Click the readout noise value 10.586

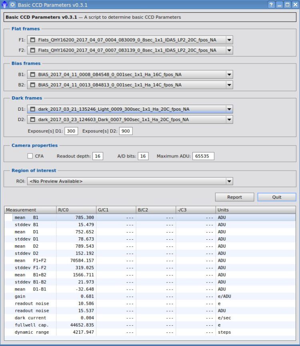86,303
